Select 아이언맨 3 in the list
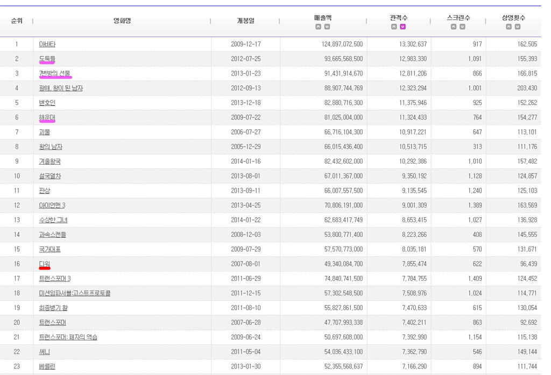The width and height of the screenshot is (551, 375). click(52, 205)
